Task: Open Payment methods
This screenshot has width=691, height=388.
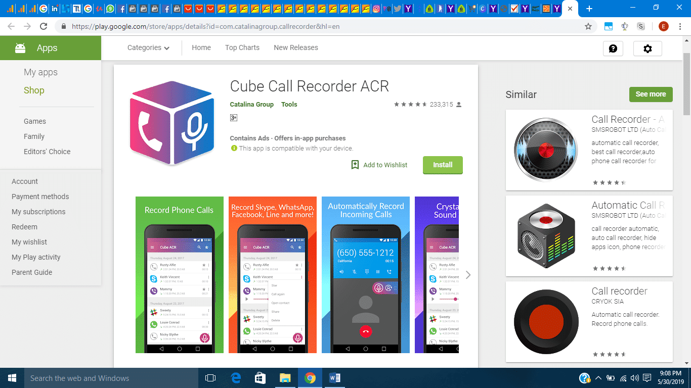Action: tap(40, 197)
